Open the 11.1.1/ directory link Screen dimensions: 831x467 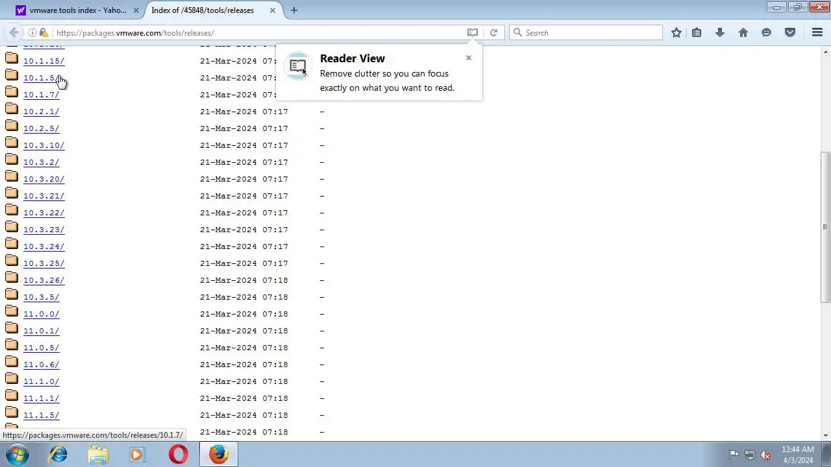pos(41,398)
